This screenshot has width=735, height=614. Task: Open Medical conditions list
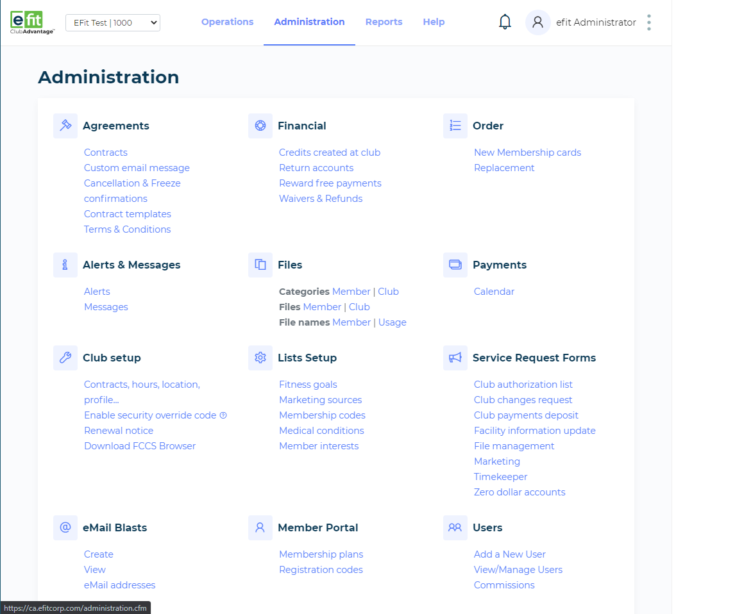point(321,431)
